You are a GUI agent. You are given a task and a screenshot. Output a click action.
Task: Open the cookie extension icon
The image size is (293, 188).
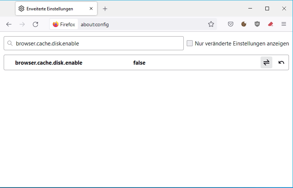coord(244,24)
